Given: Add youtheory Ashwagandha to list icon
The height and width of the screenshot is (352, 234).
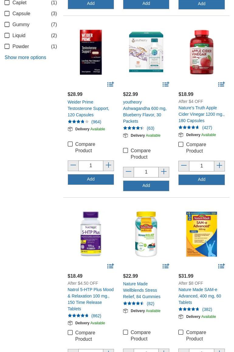Looking at the screenshot, I should pyautogui.click(x=166, y=84).
